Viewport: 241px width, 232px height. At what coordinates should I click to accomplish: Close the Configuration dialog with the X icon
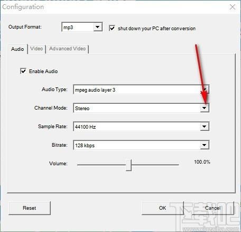233,7
